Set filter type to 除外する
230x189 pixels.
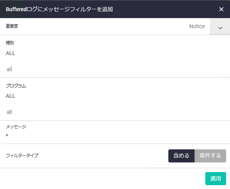[210, 156]
